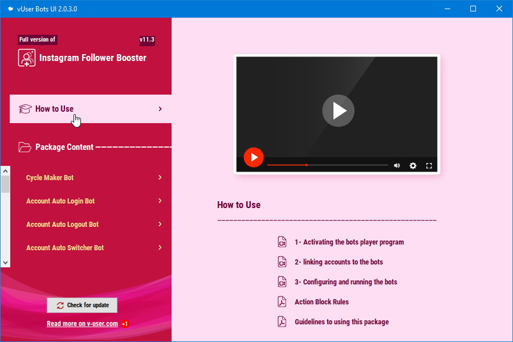Play the video with the center play button
Screen dimensions: 513x342
click(x=338, y=111)
